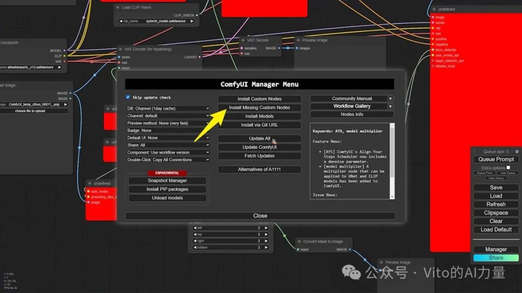Image resolution: width=522 pixels, height=293 pixels.
Task: Toggle Extra options checkbox
Action: 508,167
